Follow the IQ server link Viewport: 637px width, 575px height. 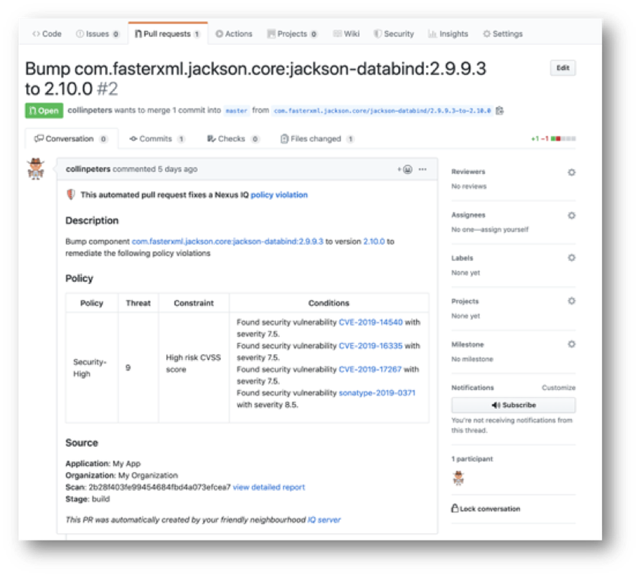click(324, 520)
